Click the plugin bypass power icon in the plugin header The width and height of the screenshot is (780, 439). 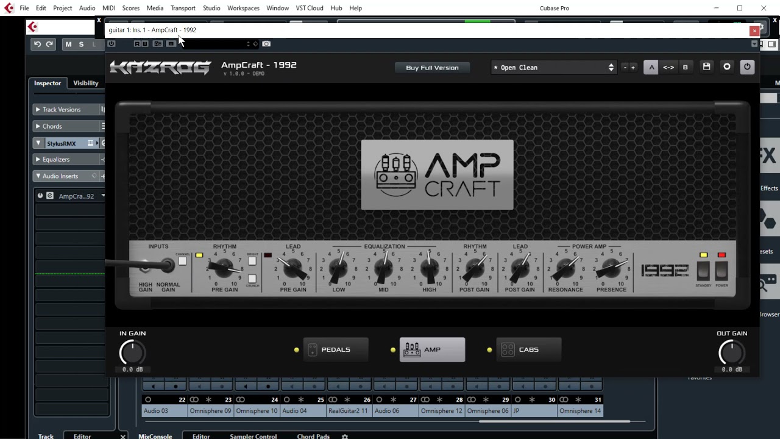click(x=111, y=43)
